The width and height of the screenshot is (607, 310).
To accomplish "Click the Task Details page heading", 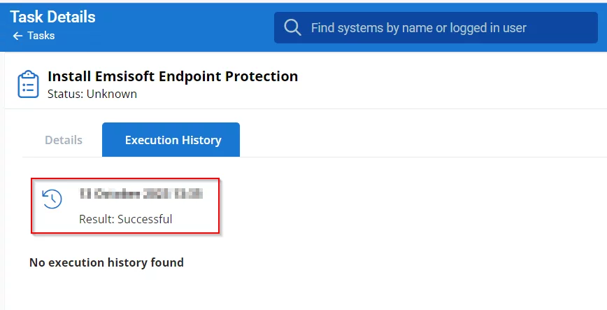I will 52,17.
